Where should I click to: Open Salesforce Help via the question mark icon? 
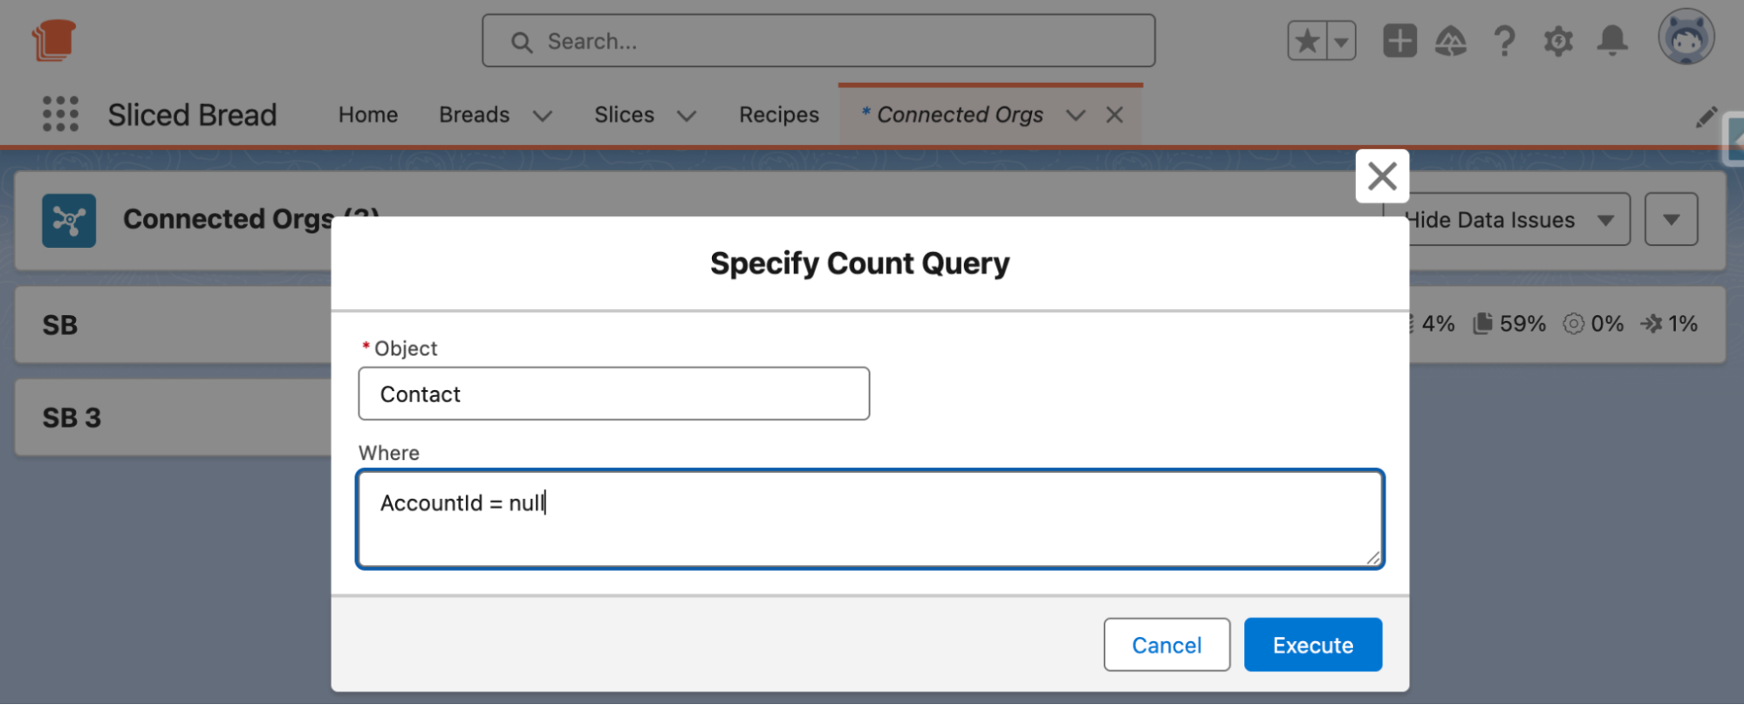[x=1504, y=39]
